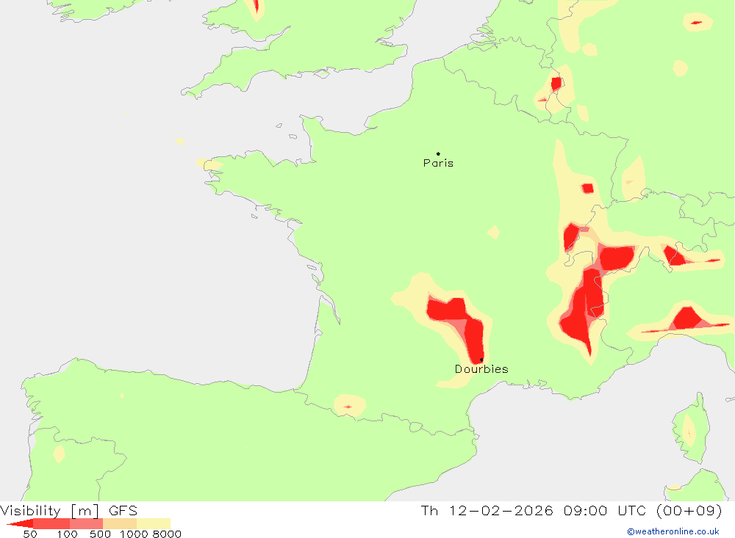Click the legend value '50'
The height and width of the screenshot is (538, 735).
pos(30,534)
